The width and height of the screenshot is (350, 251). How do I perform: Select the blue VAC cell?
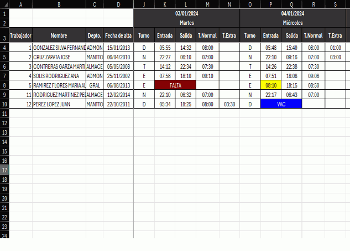281,104
